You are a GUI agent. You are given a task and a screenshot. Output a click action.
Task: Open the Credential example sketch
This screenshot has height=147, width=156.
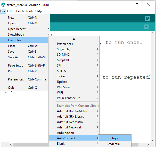point(114,144)
